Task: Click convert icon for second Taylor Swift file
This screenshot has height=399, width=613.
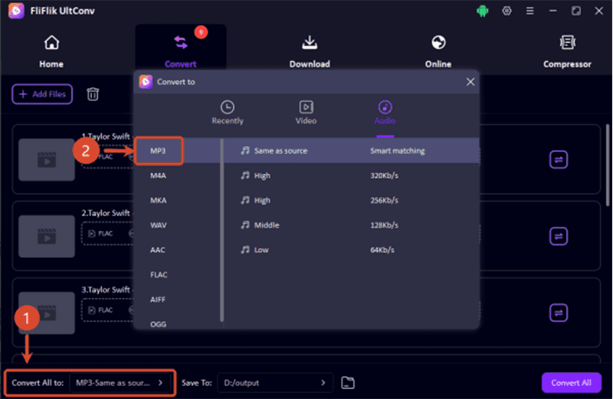Action: point(559,236)
